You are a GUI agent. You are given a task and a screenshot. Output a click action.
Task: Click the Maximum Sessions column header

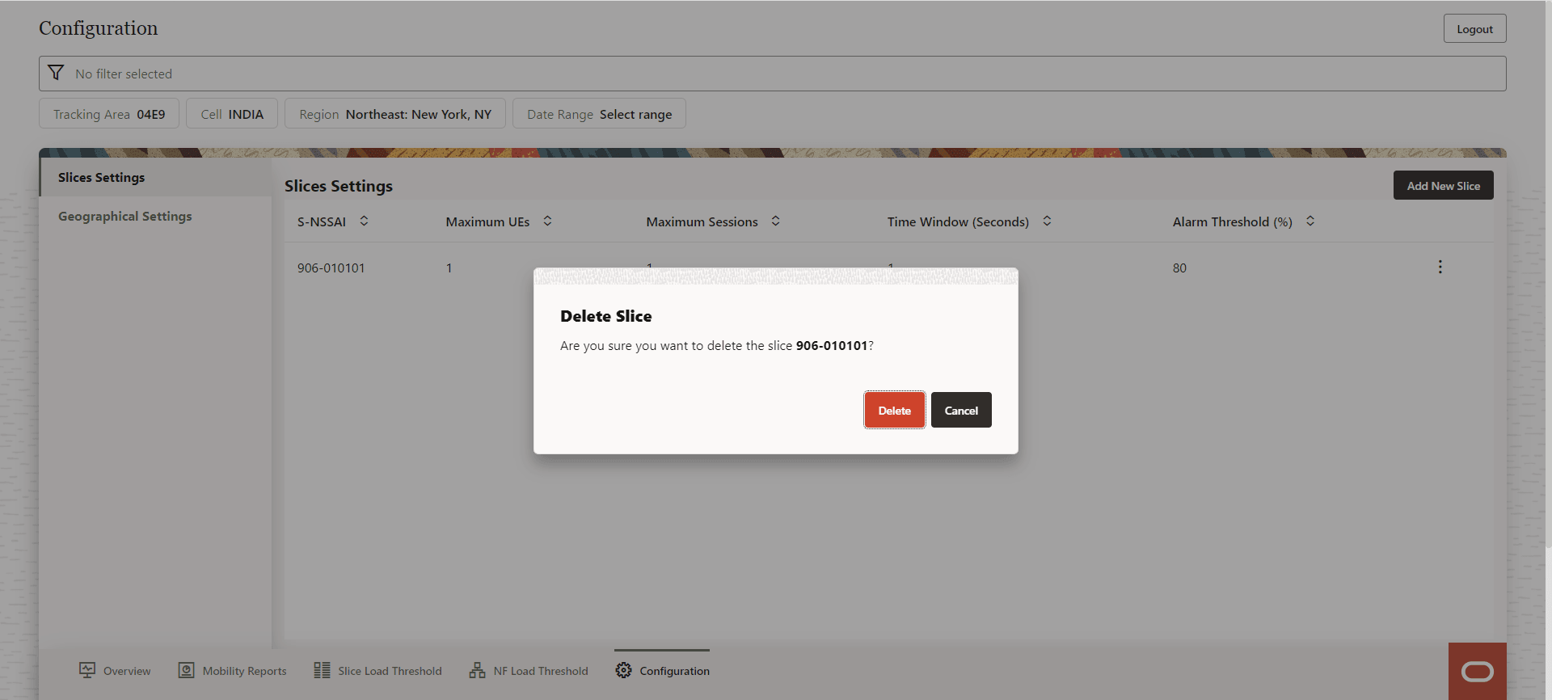tap(702, 221)
